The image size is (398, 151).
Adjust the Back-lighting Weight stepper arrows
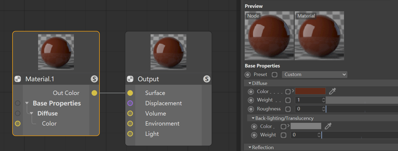319,135
